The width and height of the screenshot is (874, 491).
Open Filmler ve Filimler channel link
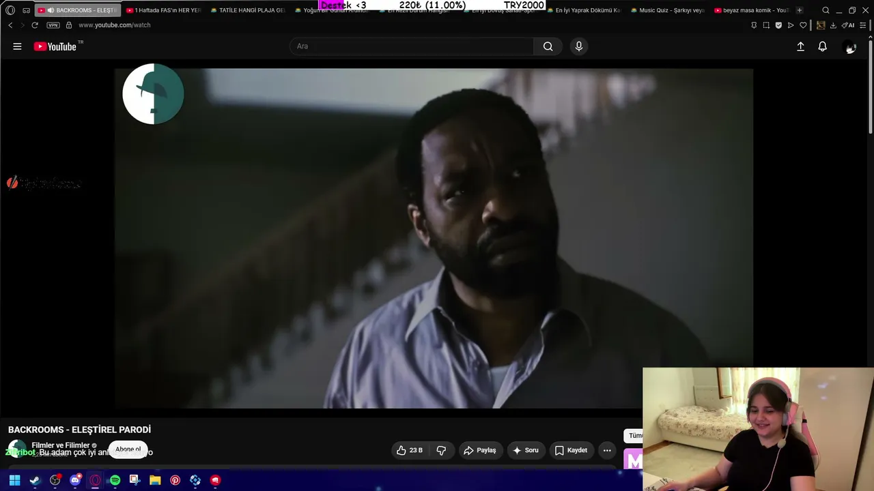tap(61, 445)
